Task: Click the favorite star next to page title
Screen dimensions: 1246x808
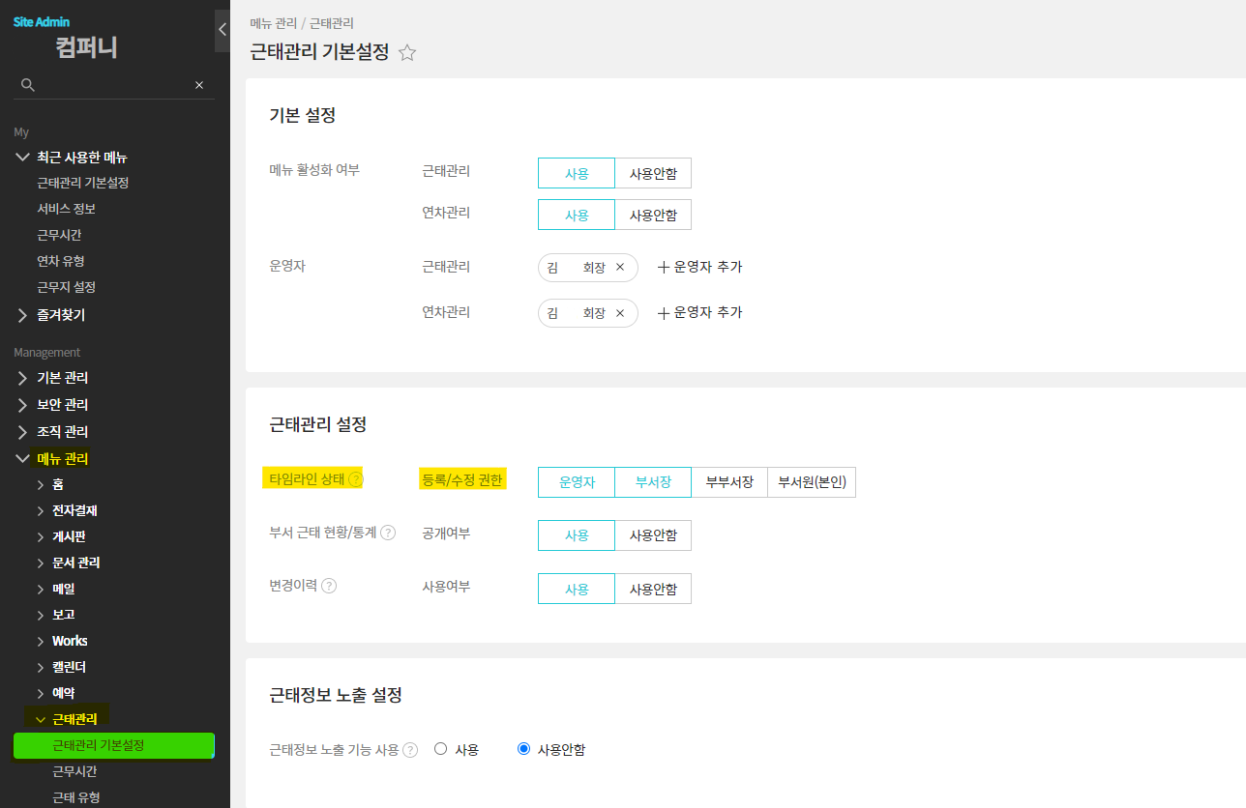Action: (x=407, y=53)
